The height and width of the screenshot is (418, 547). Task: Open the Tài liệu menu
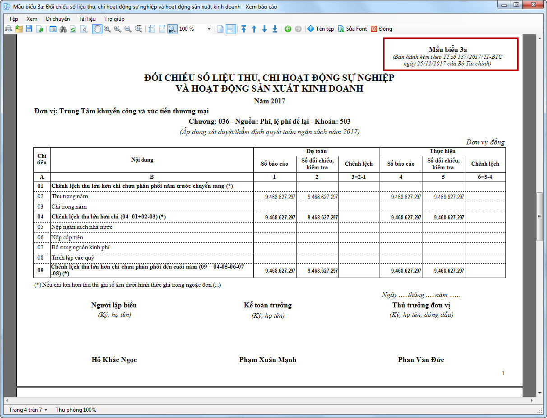pyautogui.click(x=88, y=19)
